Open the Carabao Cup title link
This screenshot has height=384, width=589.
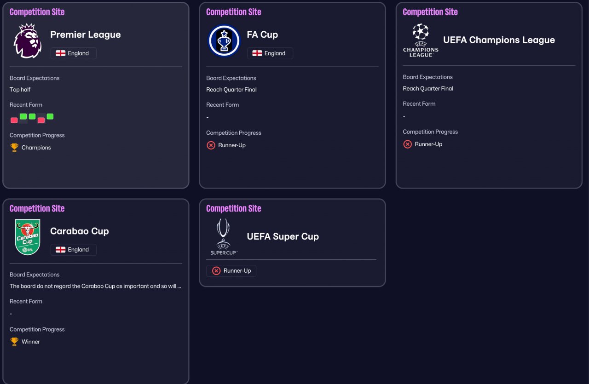pos(80,231)
